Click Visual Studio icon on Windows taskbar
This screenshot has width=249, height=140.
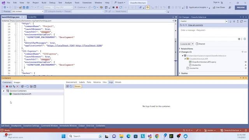[150, 136]
